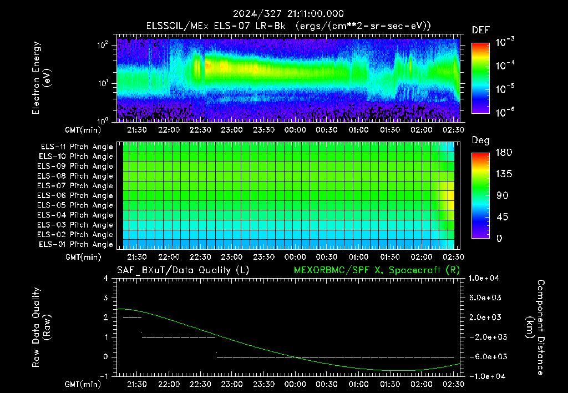Image resolution: width=568 pixels, height=393 pixels.
Task: Select the ELS-04 Pitch Angle row label
Action: coord(75,215)
